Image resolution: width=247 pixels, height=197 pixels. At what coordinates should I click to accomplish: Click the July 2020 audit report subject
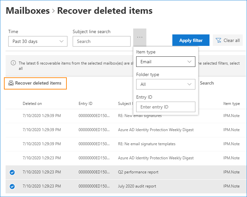click(137, 186)
